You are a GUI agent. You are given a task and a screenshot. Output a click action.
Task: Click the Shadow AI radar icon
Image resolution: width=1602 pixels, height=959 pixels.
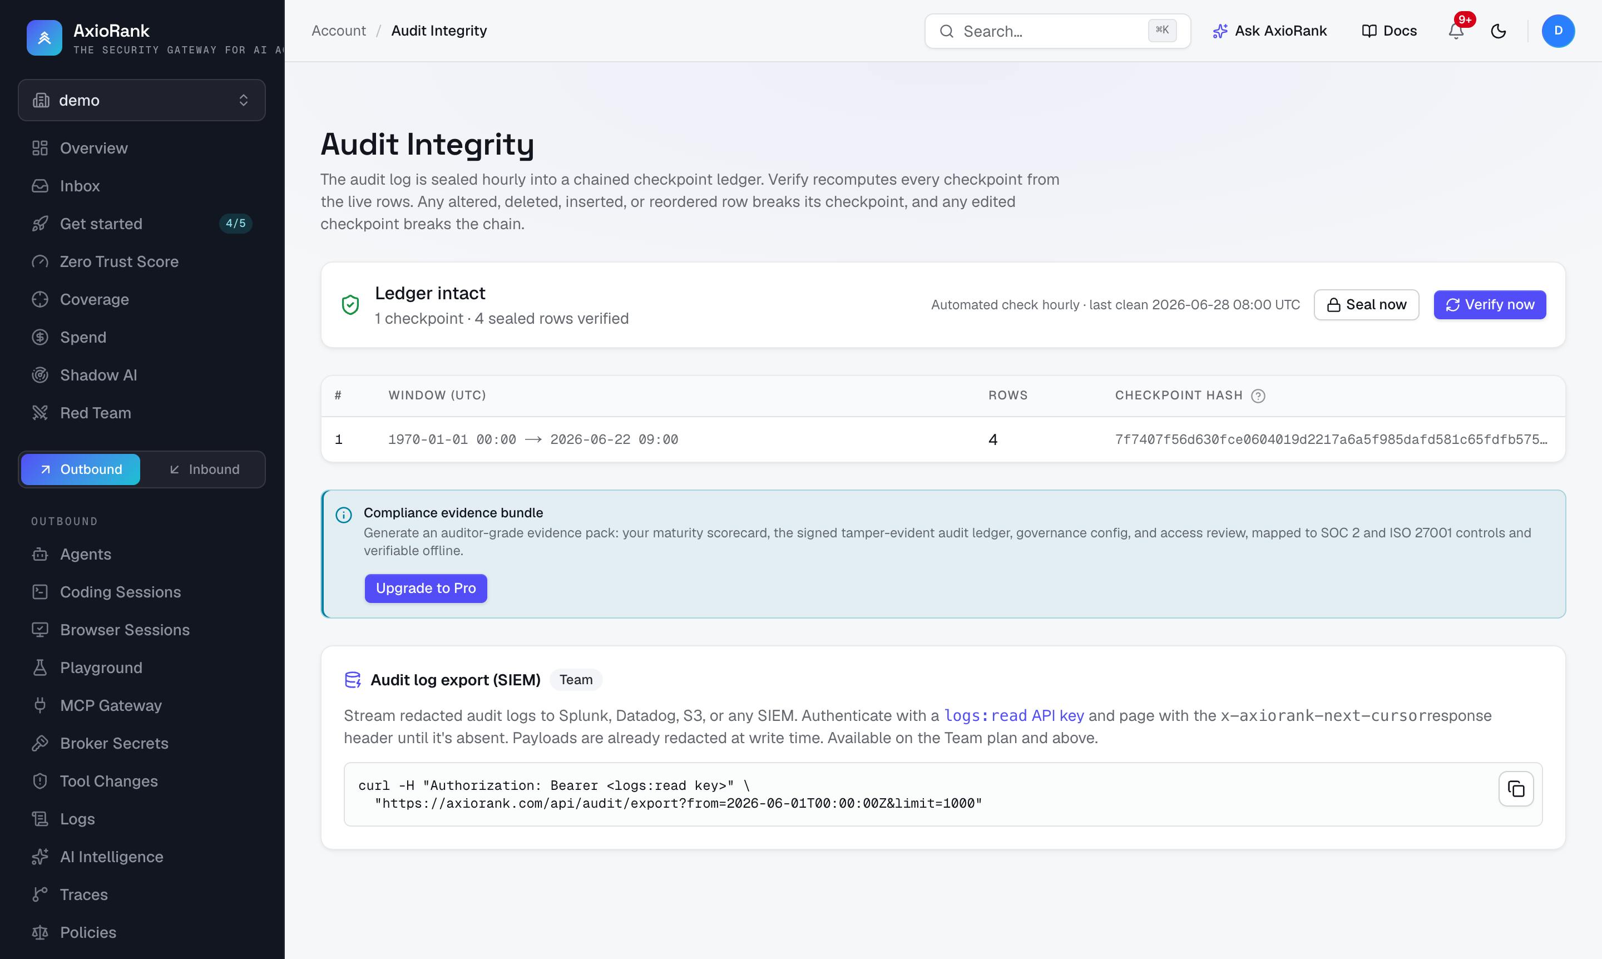[40, 375]
